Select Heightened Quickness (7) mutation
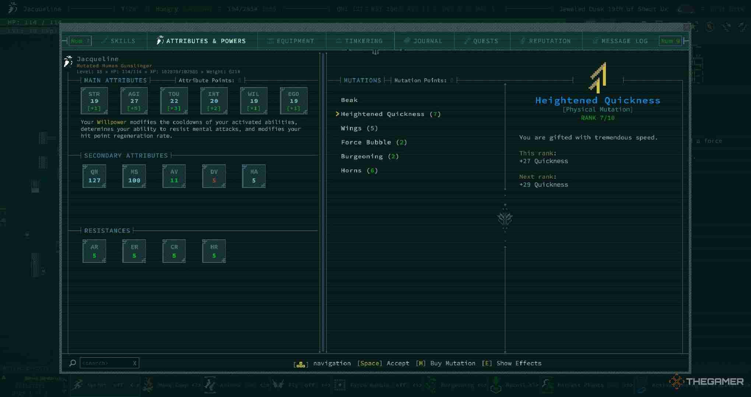Image resolution: width=751 pixels, height=397 pixels. [391, 114]
